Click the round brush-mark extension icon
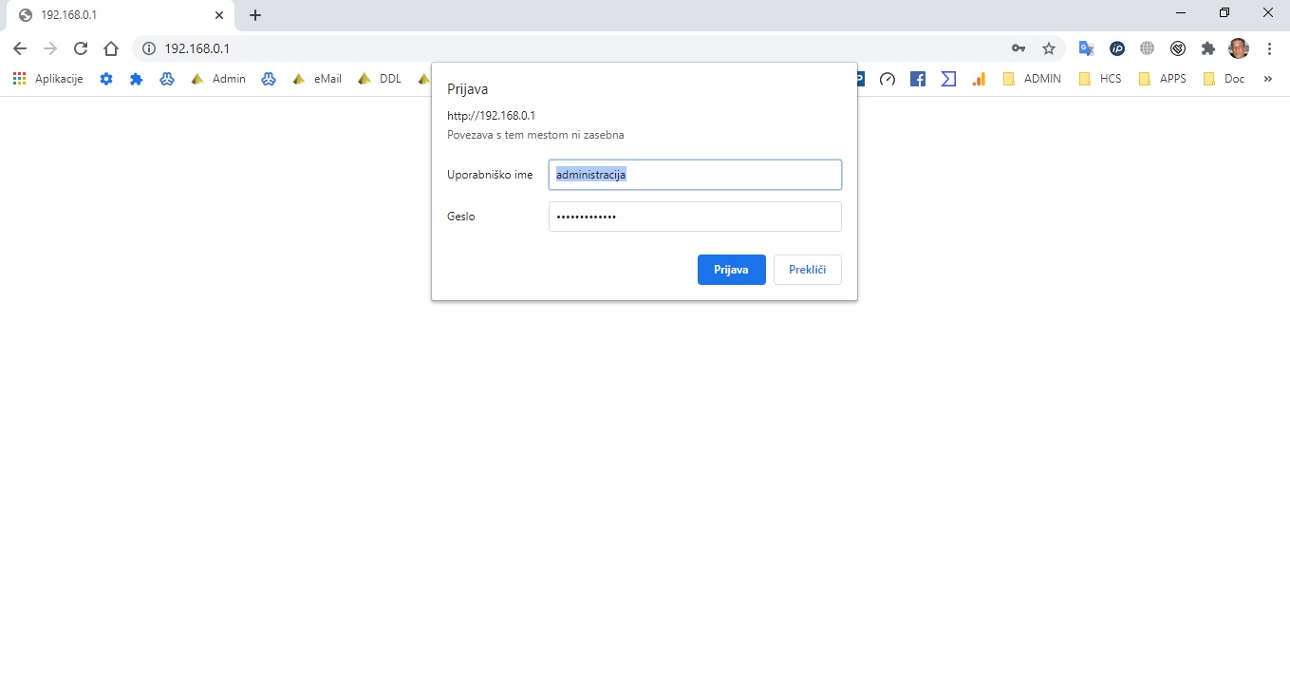 click(1178, 48)
